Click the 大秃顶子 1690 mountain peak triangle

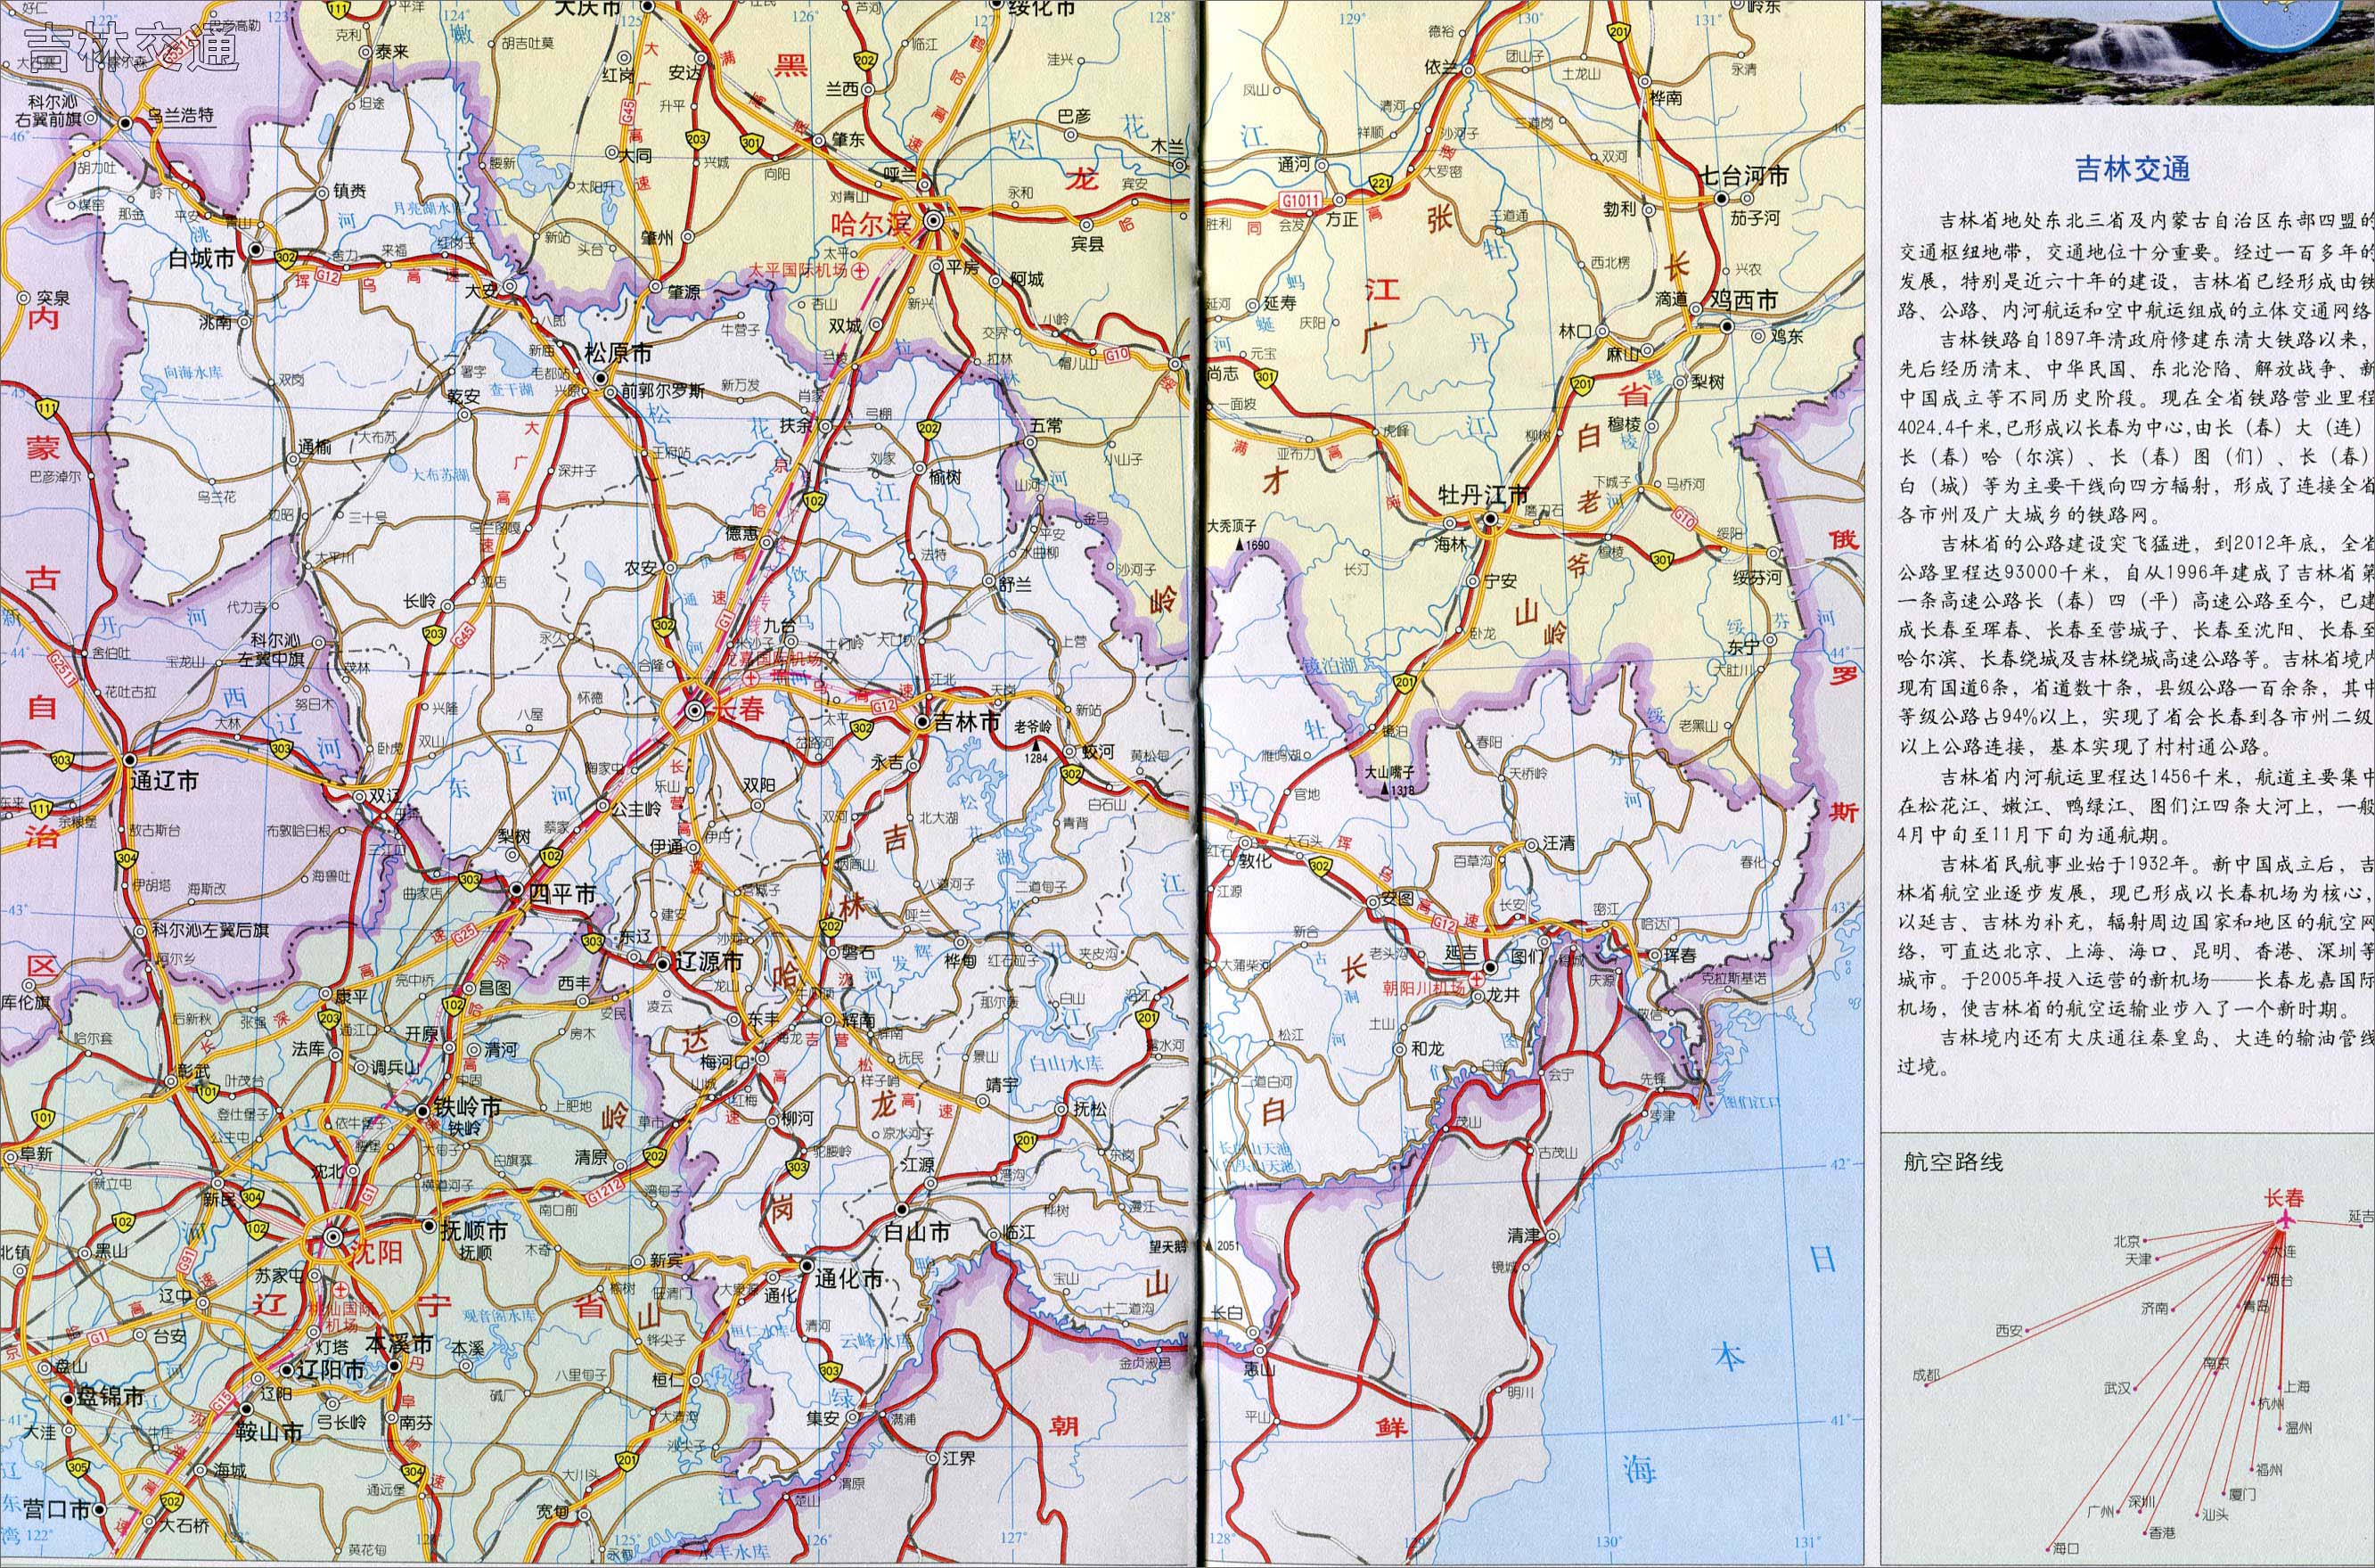click(1241, 545)
